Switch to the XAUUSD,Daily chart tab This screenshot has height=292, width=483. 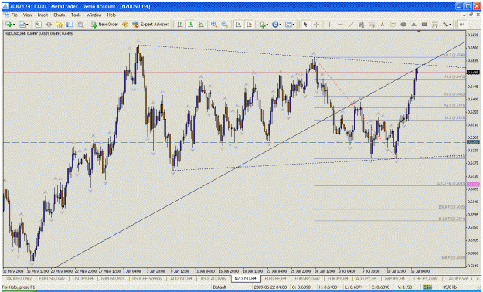click(19, 278)
